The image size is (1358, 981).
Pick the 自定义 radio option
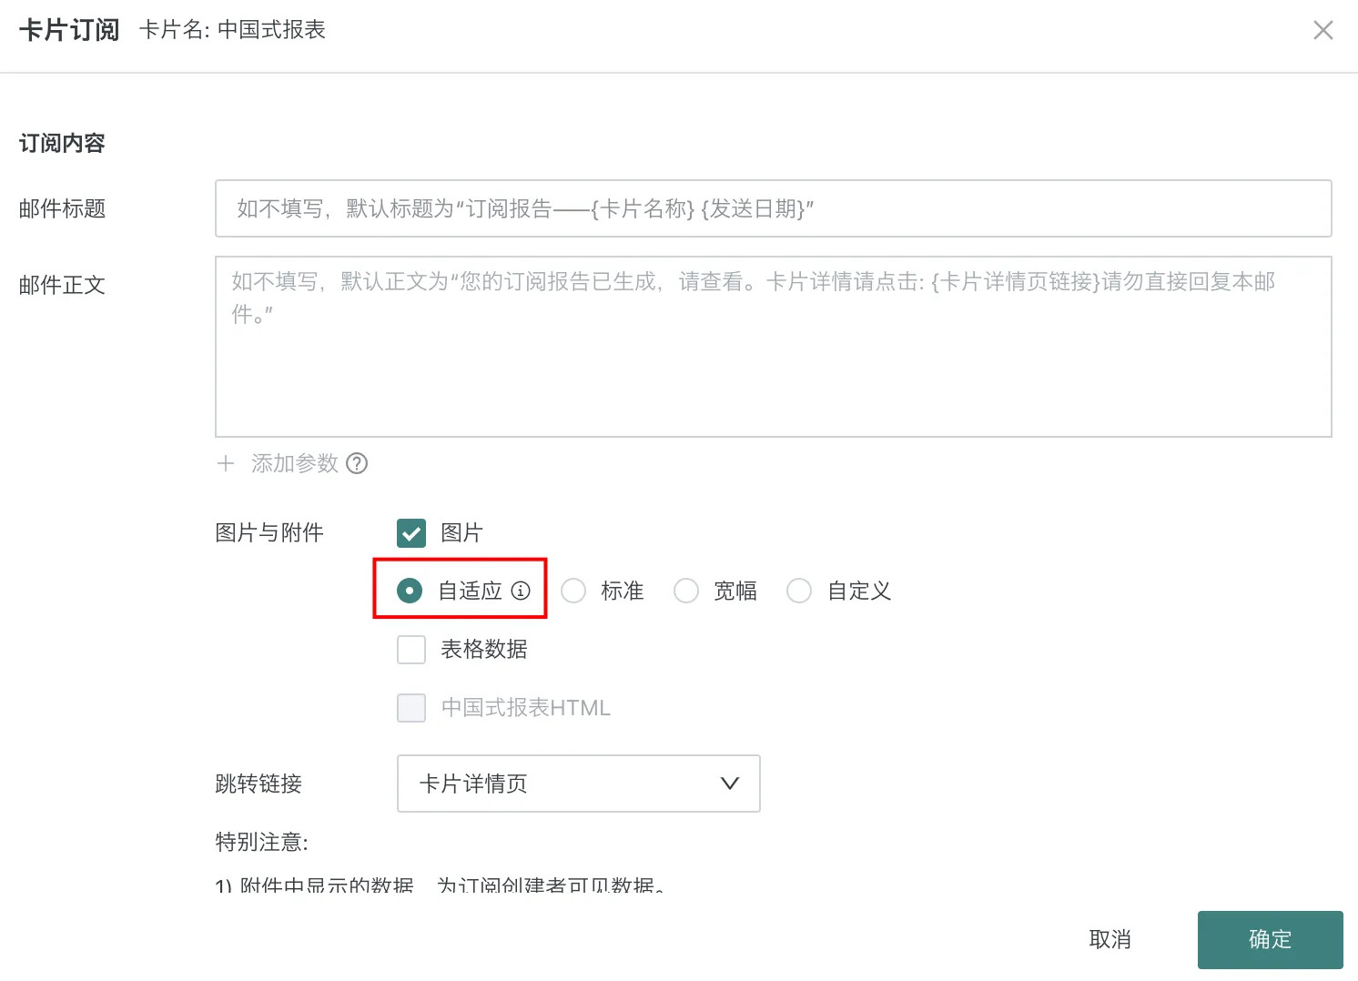click(x=799, y=591)
